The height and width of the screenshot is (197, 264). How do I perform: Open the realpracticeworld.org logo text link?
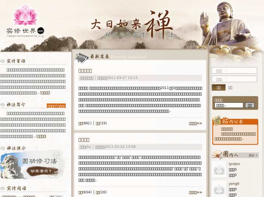25,36
